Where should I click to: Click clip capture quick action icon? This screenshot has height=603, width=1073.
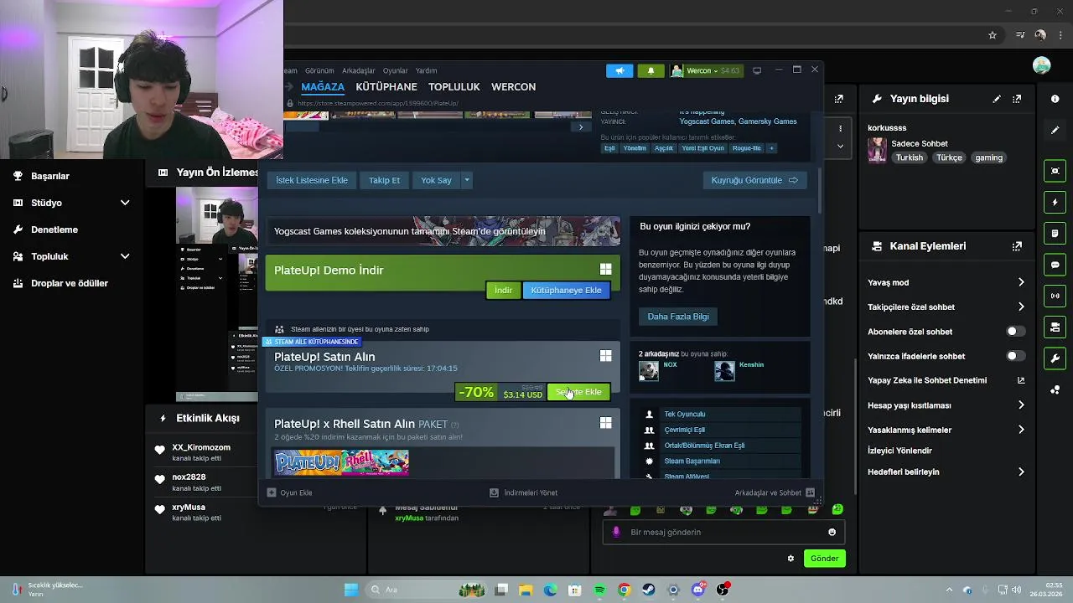point(1055,171)
